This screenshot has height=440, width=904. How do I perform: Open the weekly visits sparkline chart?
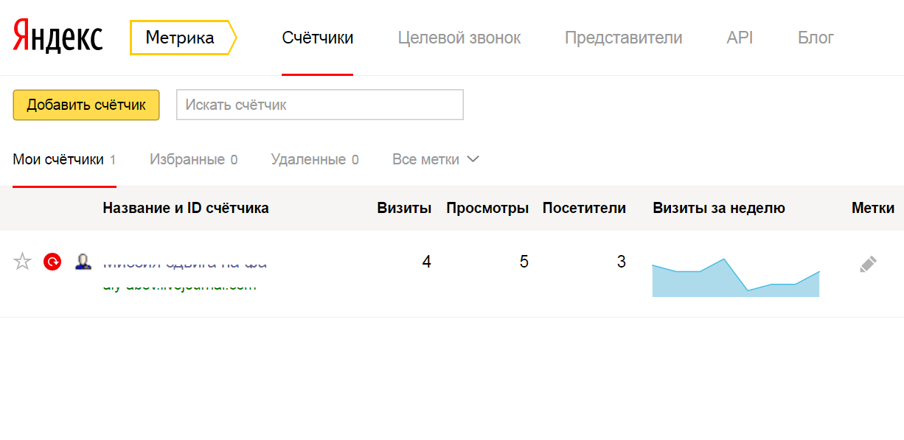coord(736,277)
